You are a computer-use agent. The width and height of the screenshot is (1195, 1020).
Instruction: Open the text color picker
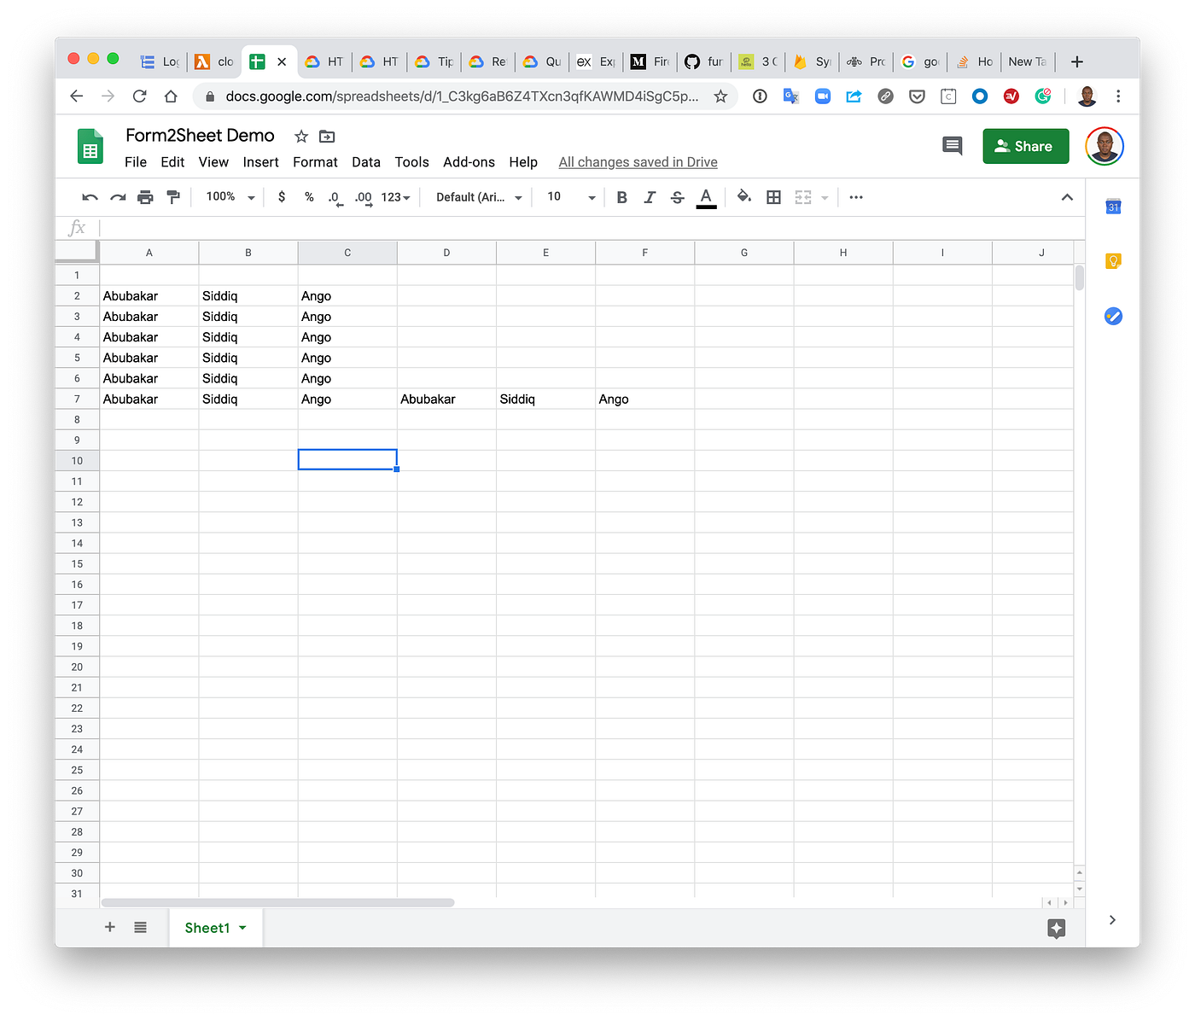click(x=706, y=197)
